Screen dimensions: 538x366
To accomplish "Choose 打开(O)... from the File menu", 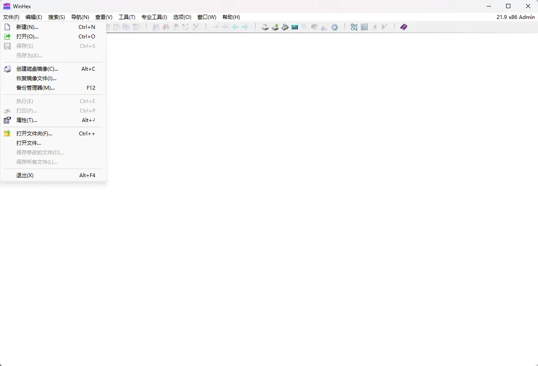I will [53, 37].
